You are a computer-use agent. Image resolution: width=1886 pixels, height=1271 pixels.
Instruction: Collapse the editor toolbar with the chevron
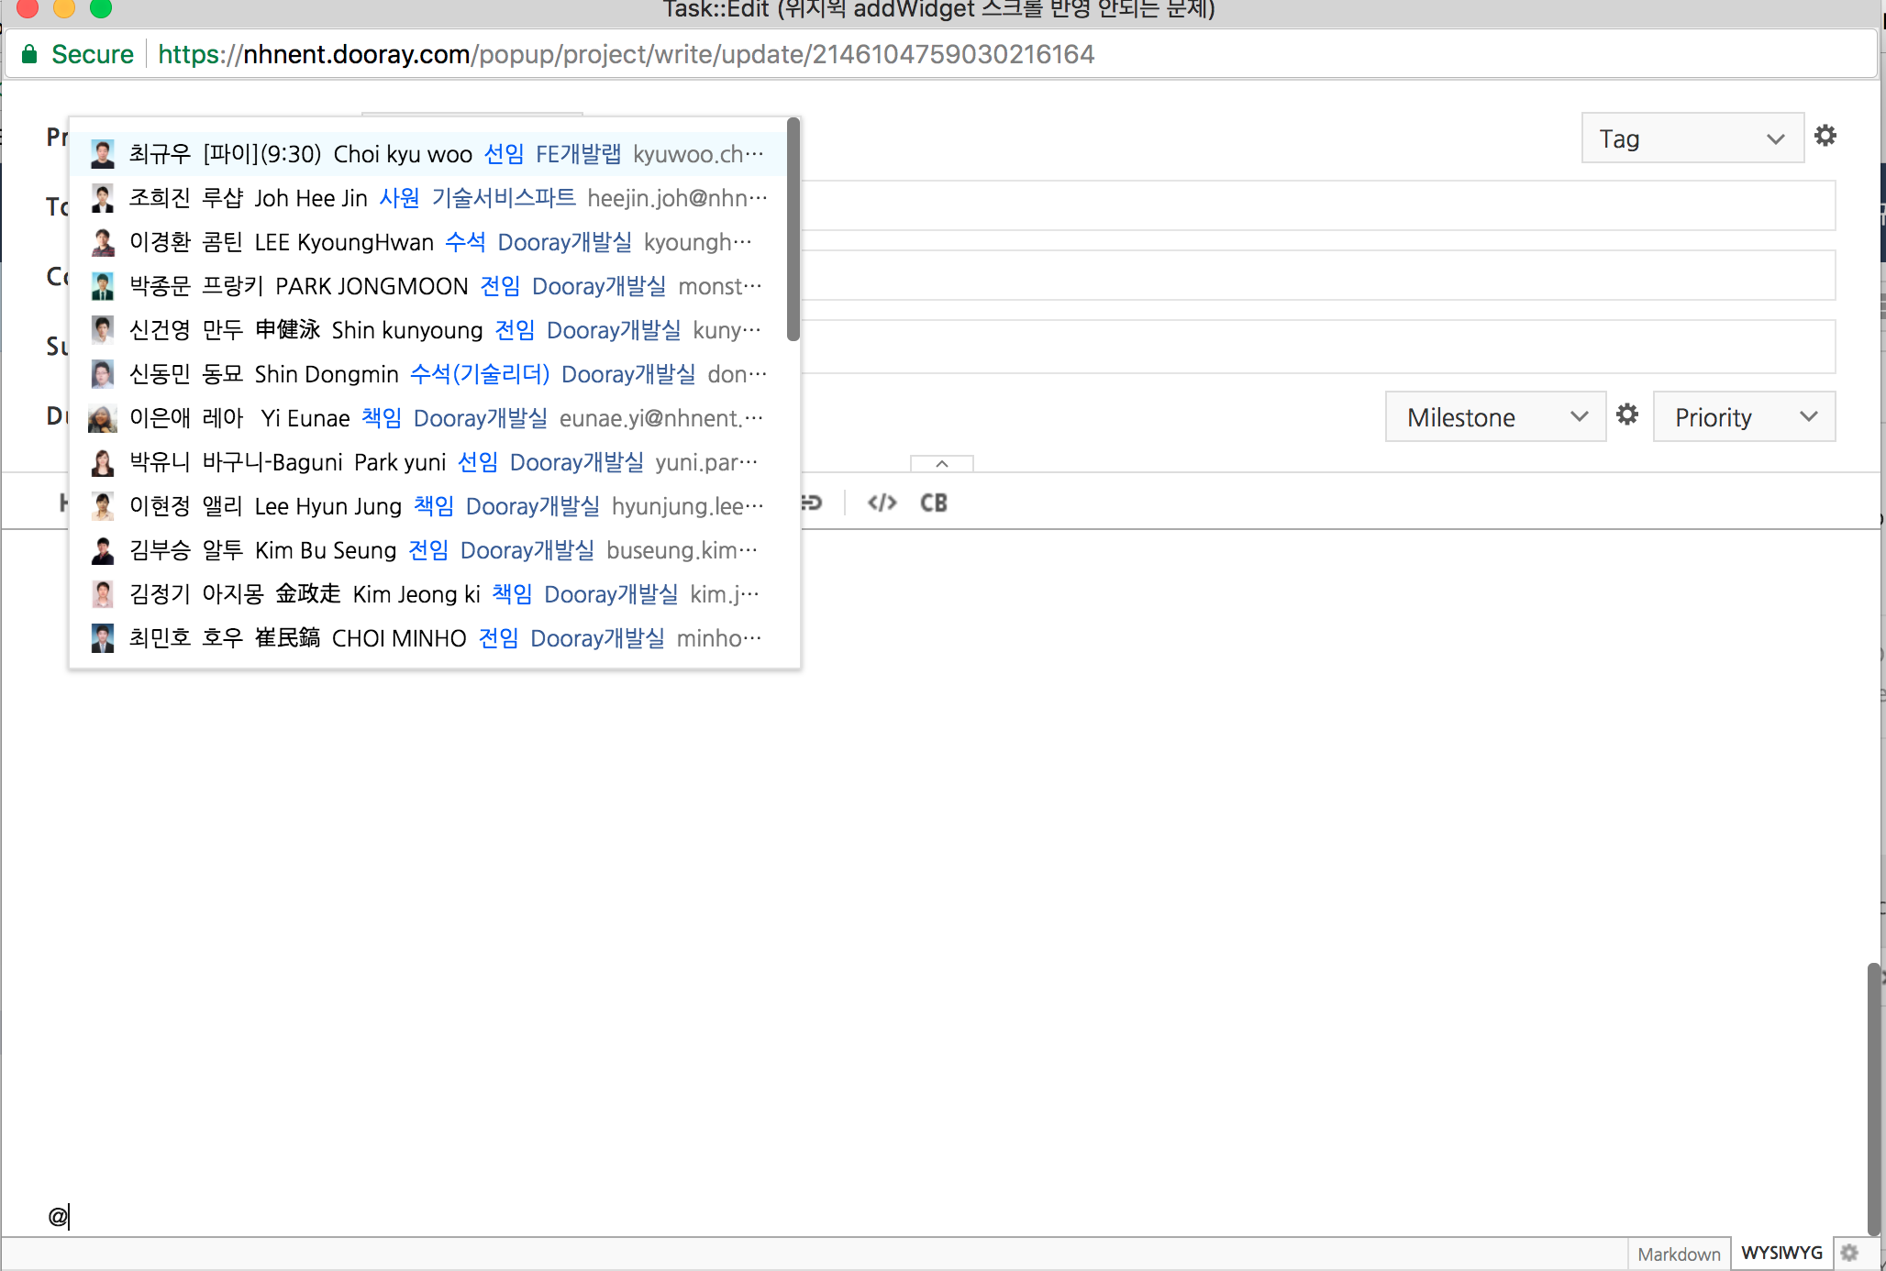(x=941, y=465)
